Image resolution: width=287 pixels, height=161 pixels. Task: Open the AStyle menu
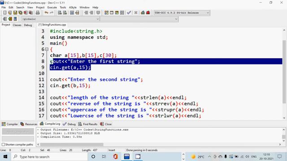[x=73, y=8]
